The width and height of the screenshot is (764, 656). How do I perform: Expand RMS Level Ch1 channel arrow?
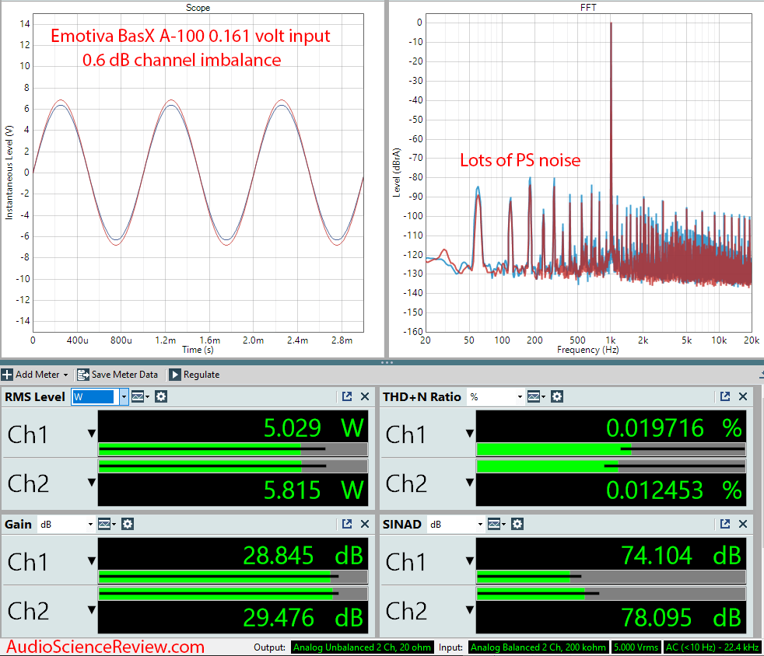pos(92,433)
